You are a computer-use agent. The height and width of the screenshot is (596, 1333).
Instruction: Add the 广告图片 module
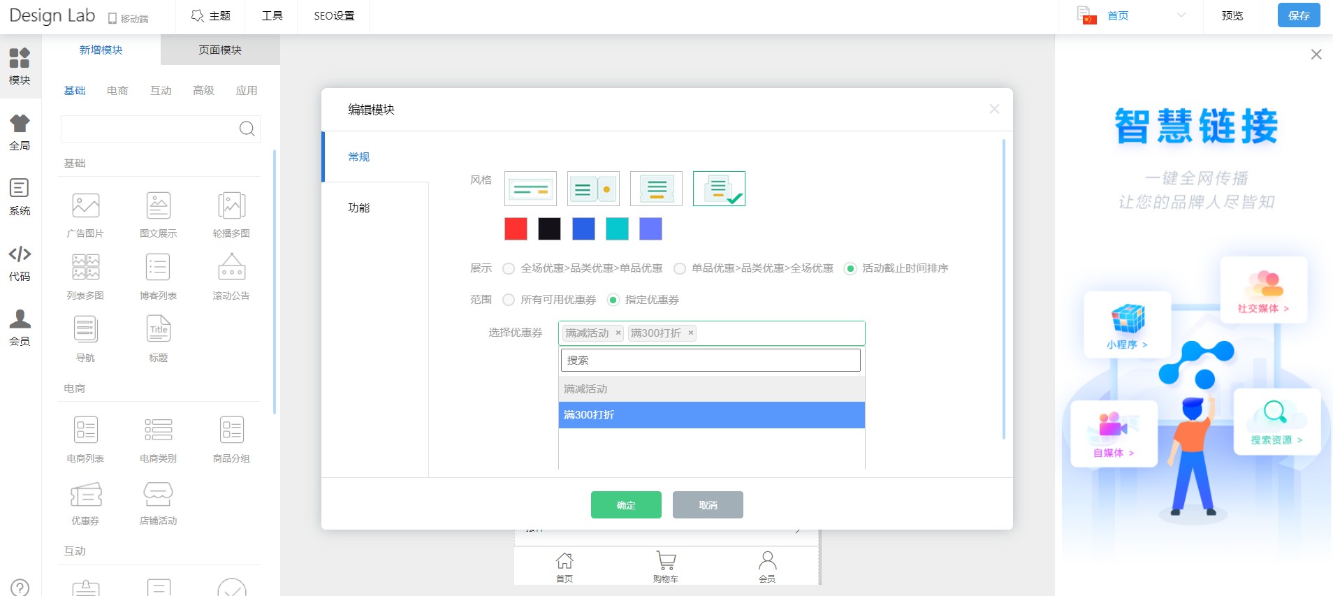85,215
